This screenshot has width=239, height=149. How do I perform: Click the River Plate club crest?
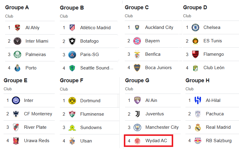tap(16, 127)
